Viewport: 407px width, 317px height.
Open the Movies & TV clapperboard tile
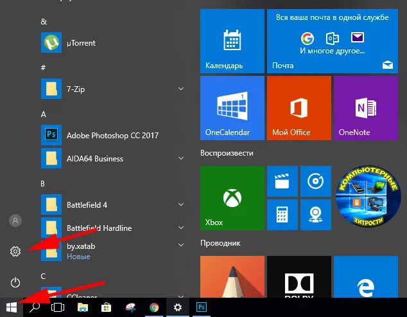coord(282,181)
